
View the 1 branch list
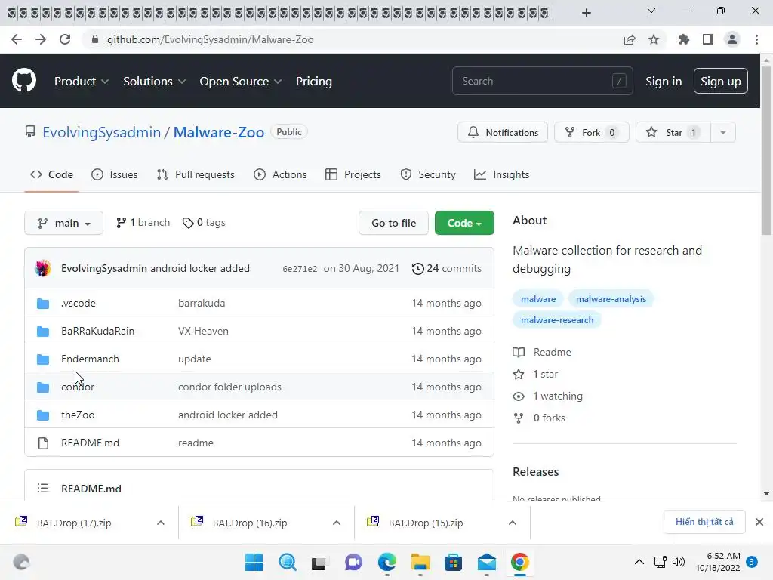coord(143,223)
